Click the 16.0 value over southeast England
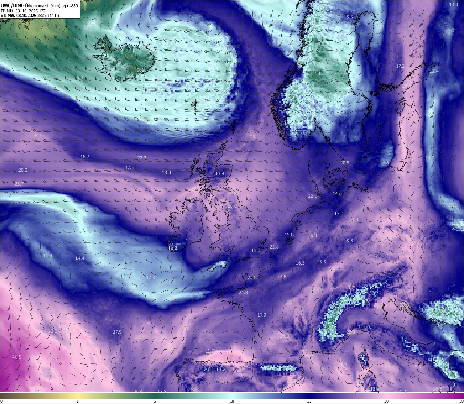The height and width of the screenshot is (404, 464). [256, 251]
